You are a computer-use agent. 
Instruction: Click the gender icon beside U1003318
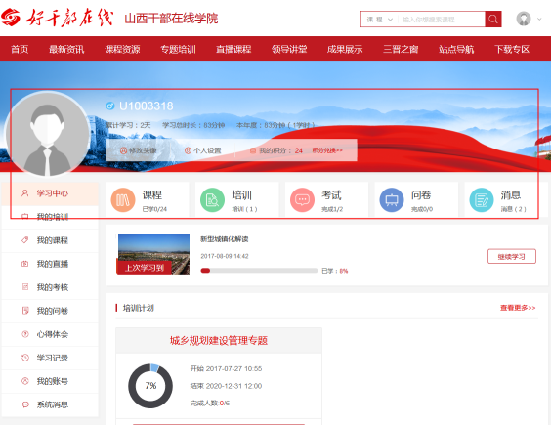tap(110, 106)
